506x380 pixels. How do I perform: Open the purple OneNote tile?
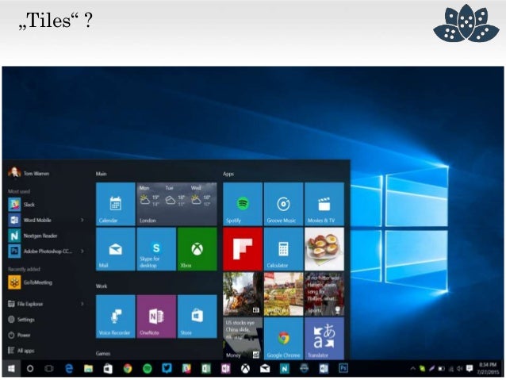coord(156,317)
